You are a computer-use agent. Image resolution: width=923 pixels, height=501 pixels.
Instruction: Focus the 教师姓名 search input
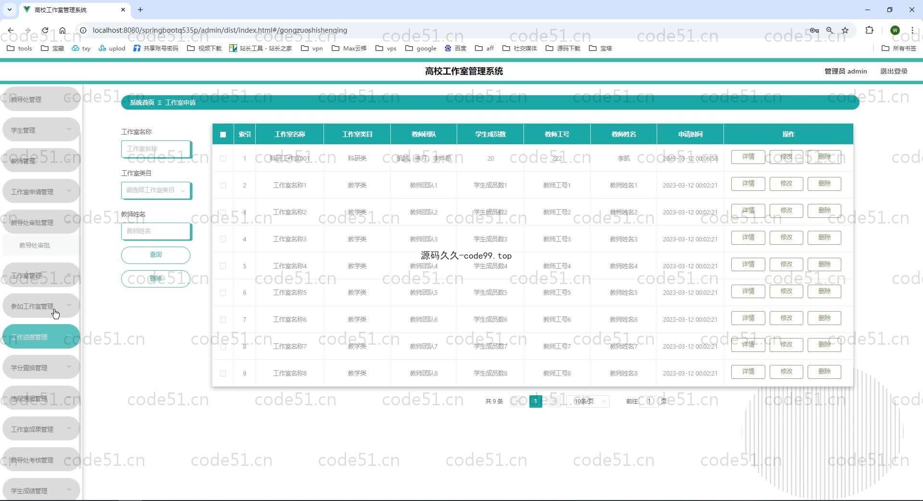[x=156, y=231]
